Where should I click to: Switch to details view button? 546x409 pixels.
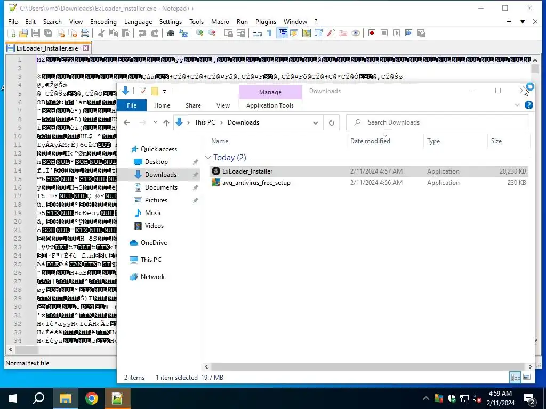(516, 377)
